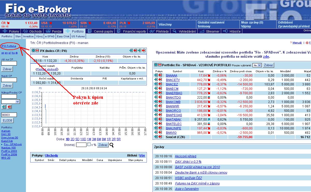Viewport: 311px width, 192px height.
Task: Click the 'Najdi CP' input field
Action: coord(9,80)
